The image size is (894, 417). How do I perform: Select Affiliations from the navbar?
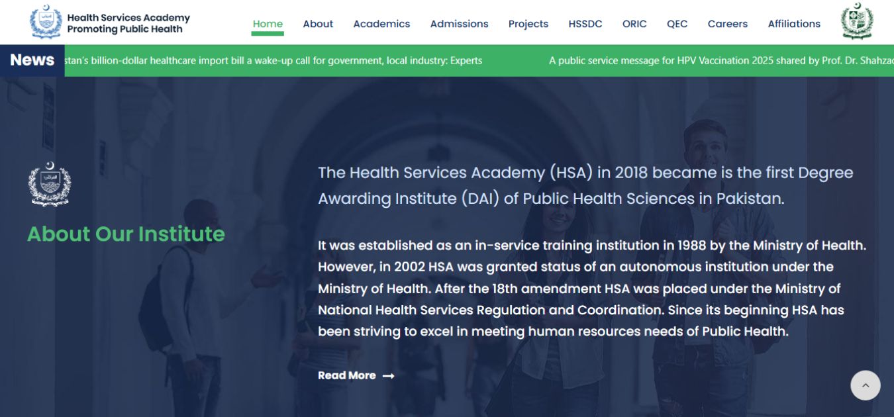pos(793,23)
